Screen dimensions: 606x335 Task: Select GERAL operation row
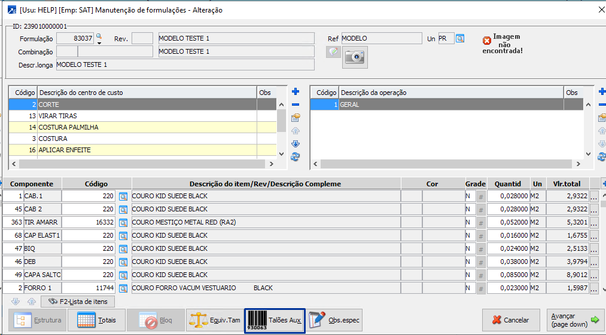[446, 105]
